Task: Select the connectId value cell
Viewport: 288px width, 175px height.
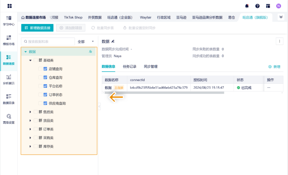Action: pyautogui.click(x=159, y=88)
